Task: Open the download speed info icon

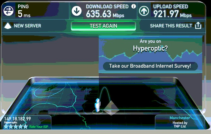Action: [134, 6]
